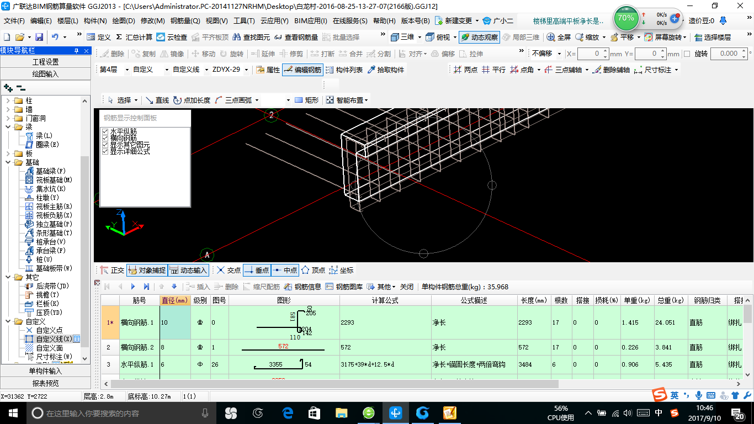
Task: Click next record navigation arrow
Action: pyautogui.click(x=133, y=287)
